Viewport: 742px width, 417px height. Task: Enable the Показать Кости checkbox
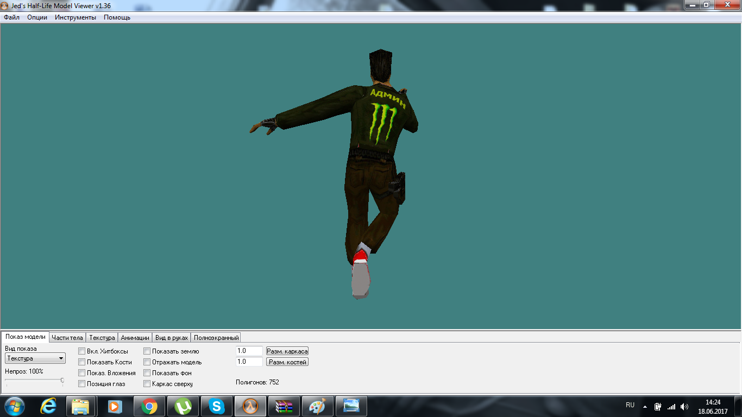point(82,362)
